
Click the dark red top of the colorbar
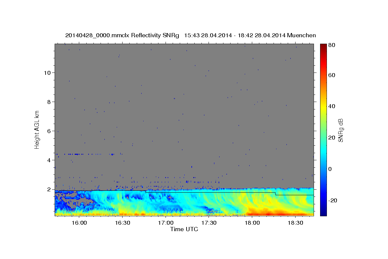click(x=323, y=47)
